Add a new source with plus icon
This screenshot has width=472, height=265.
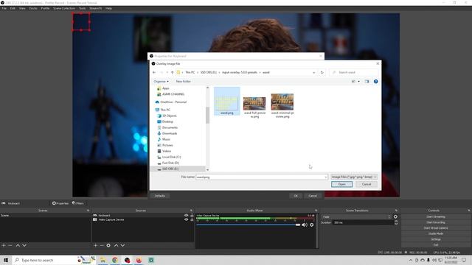[95, 245]
